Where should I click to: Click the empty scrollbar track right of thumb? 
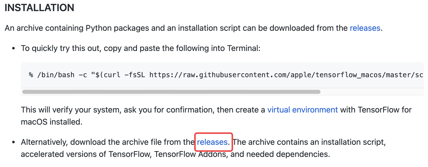coord(372,92)
